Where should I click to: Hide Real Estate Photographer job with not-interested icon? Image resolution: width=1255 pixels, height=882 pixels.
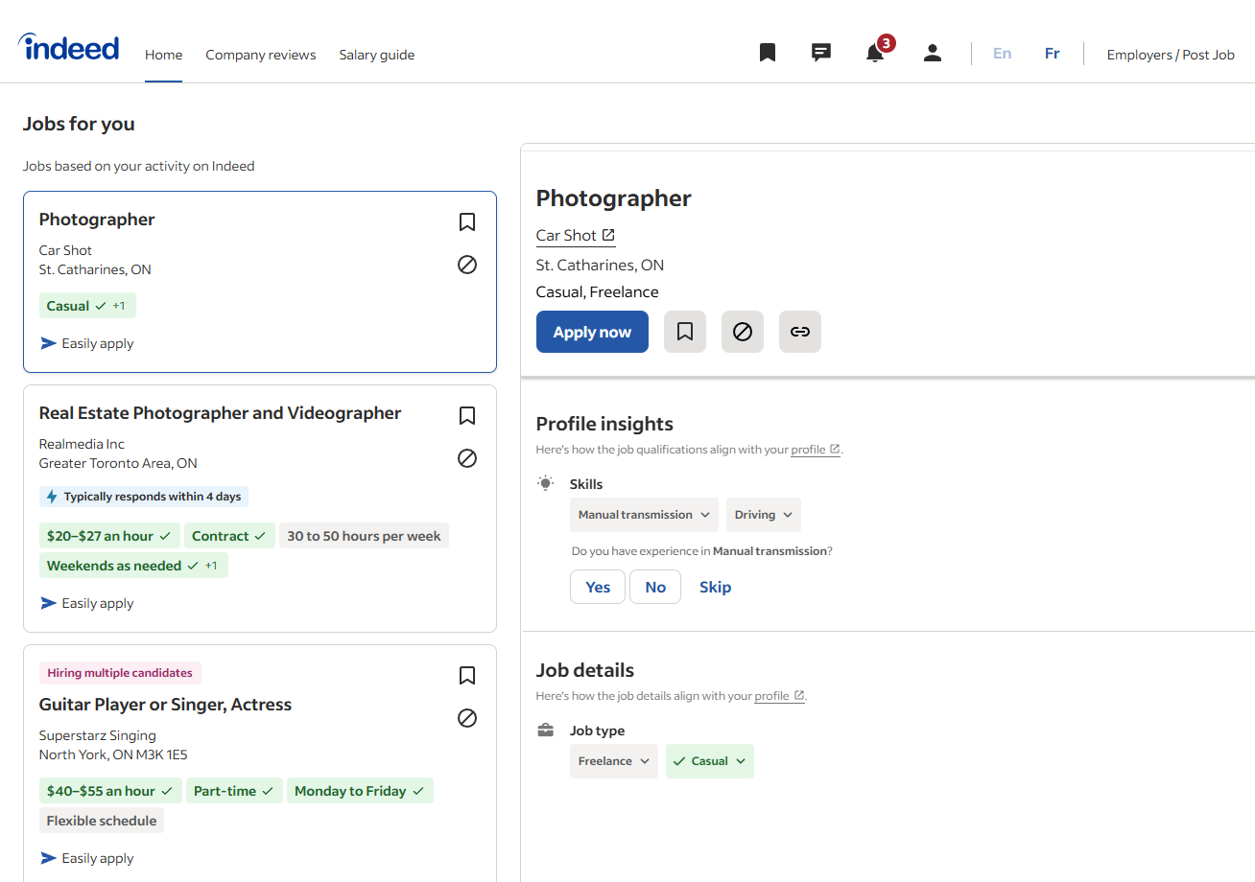[x=467, y=458]
